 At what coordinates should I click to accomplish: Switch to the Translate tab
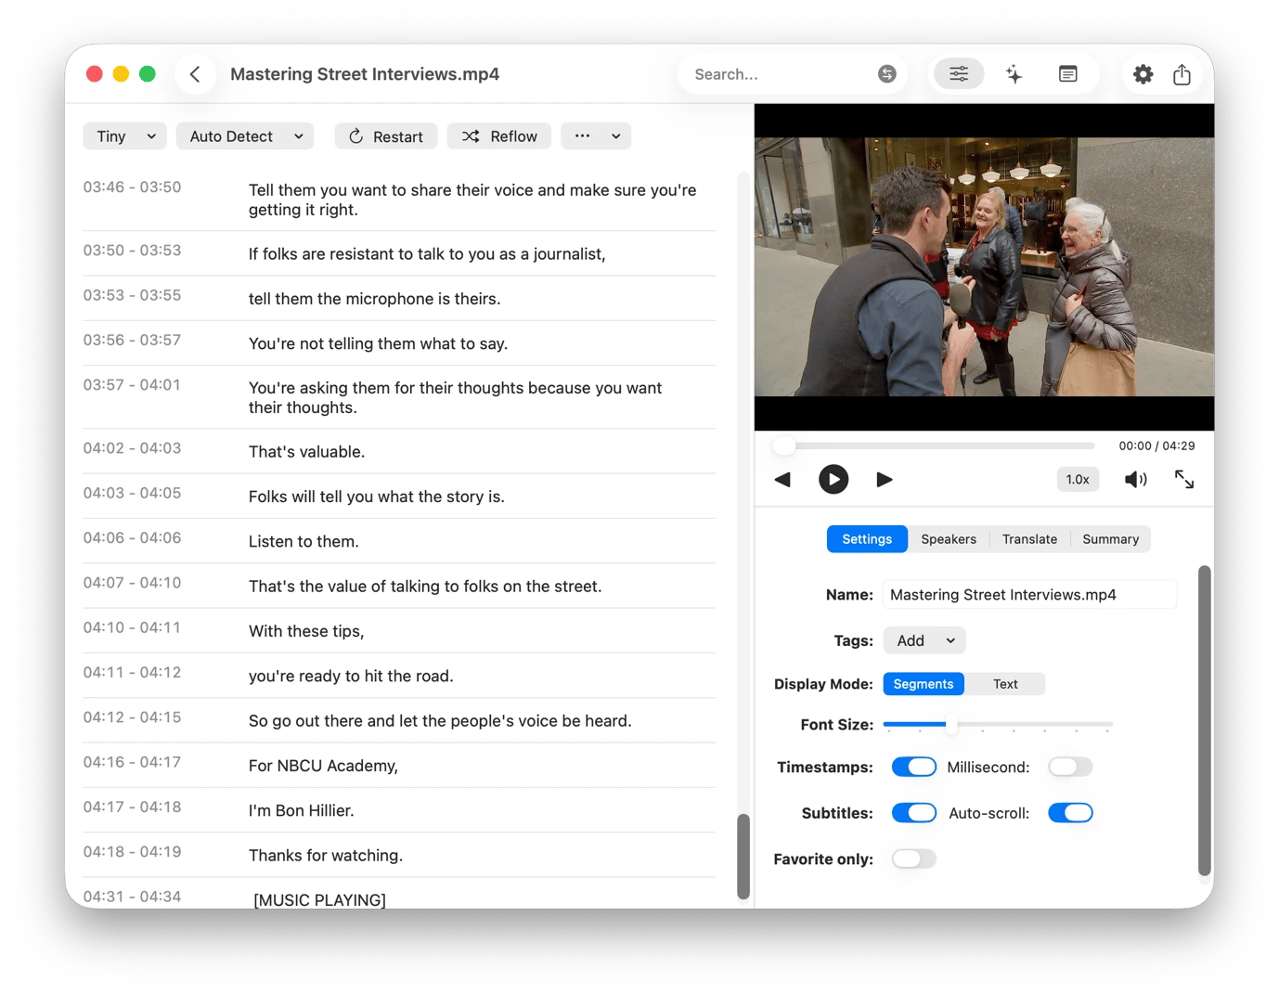click(1029, 539)
